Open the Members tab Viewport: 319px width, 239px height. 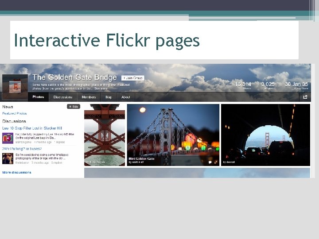[x=89, y=97]
